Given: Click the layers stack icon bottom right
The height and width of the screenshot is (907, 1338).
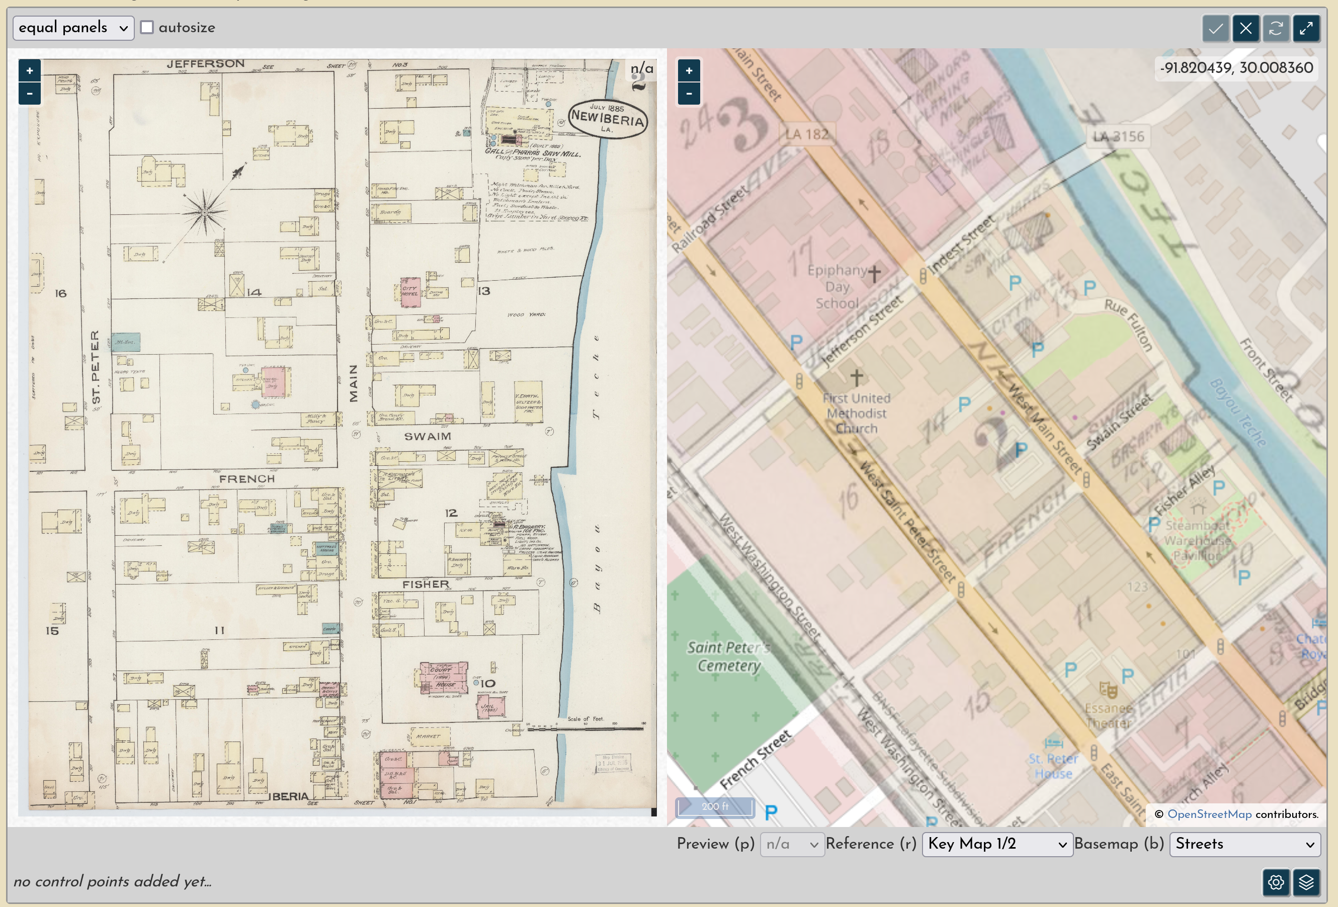Looking at the screenshot, I should (x=1307, y=883).
